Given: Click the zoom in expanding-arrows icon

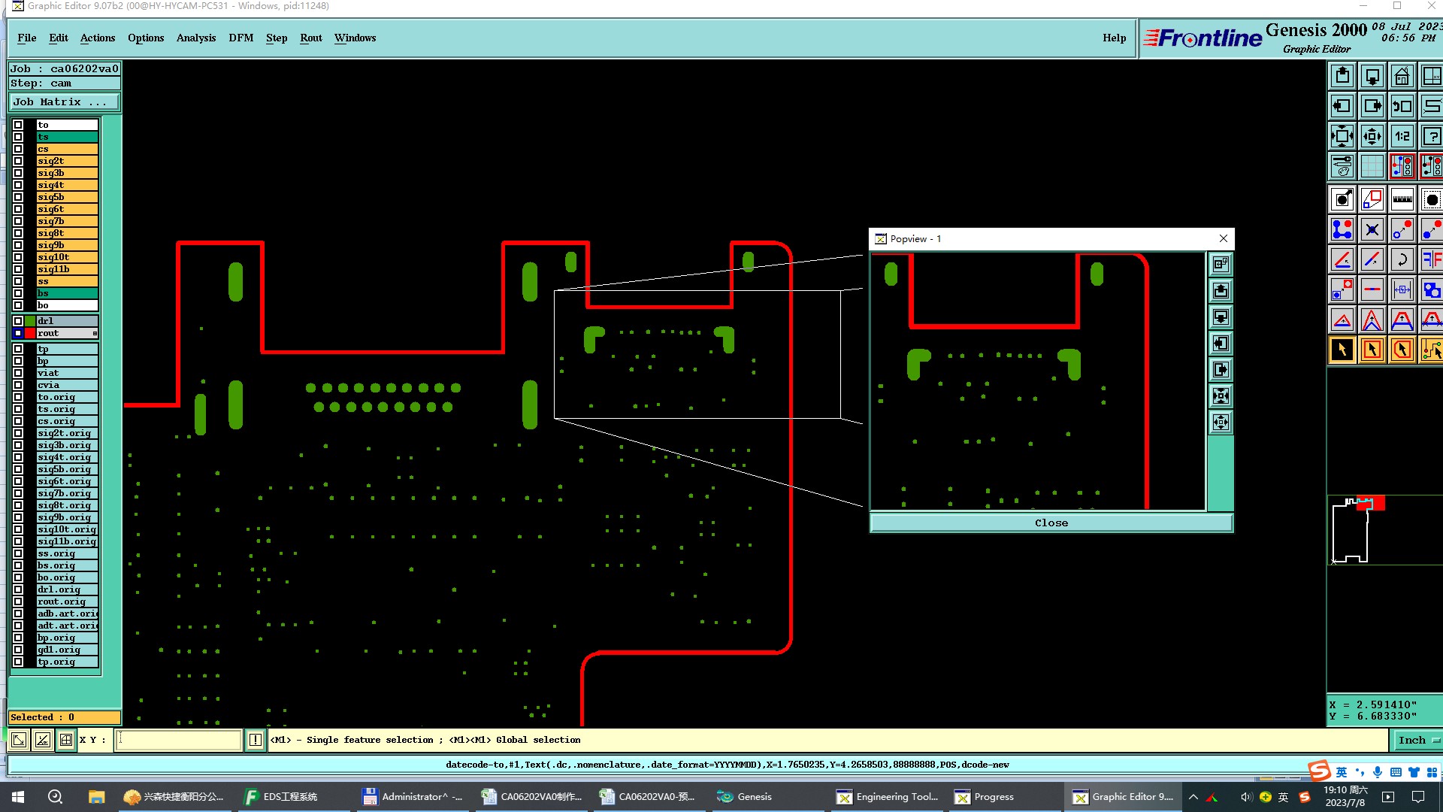Looking at the screenshot, I should tap(1342, 136).
